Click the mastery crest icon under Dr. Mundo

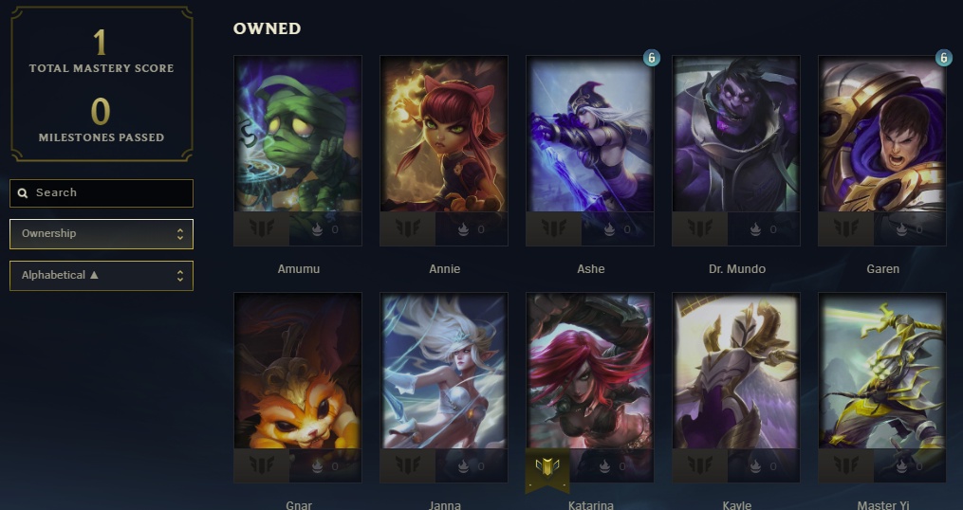point(699,228)
